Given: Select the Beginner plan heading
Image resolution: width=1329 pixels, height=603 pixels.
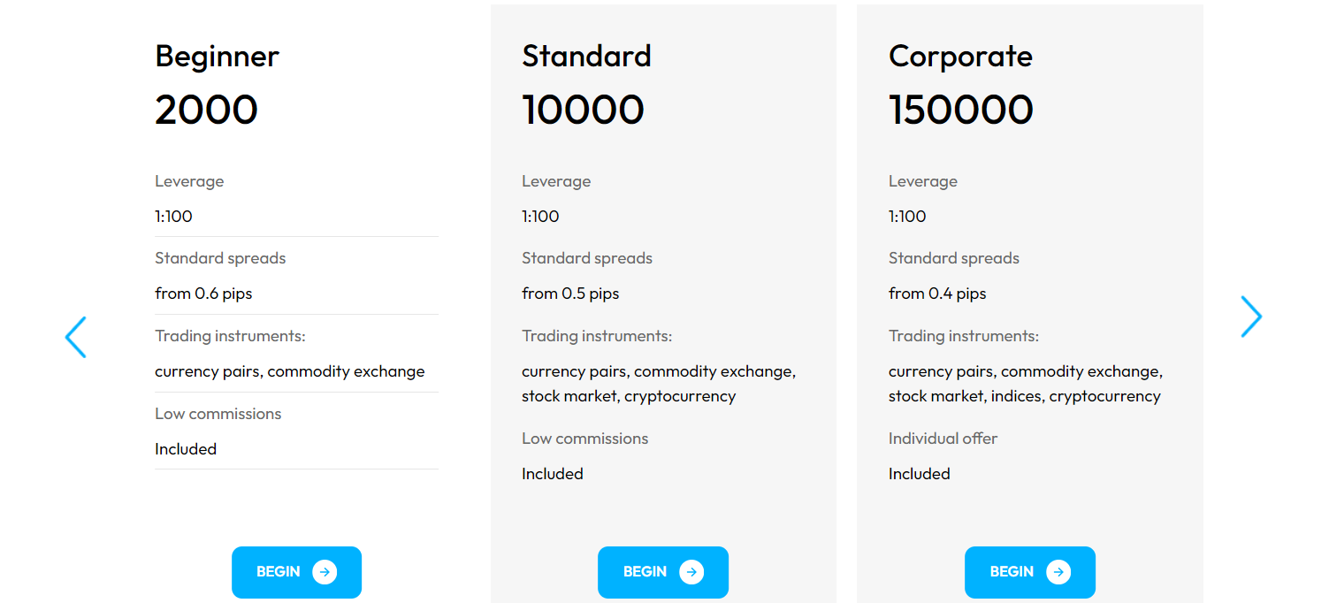Looking at the screenshot, I should pos(217,57).
